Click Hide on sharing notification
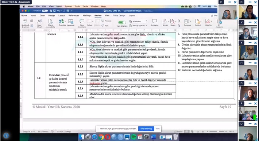Image resolution: width=259 pixels, height=142 pixels. [158, 128]
